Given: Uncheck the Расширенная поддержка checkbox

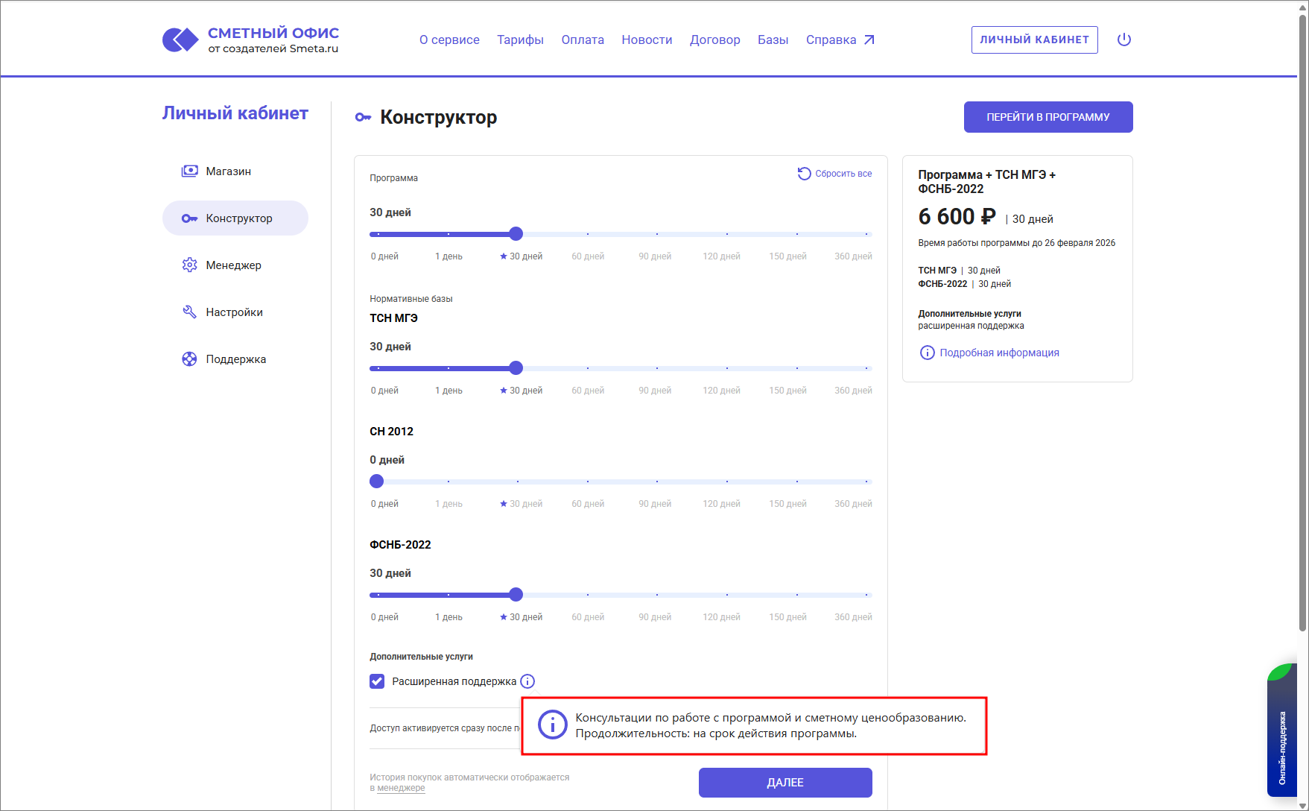Looking at the screenshot, I should pos(377,681).
